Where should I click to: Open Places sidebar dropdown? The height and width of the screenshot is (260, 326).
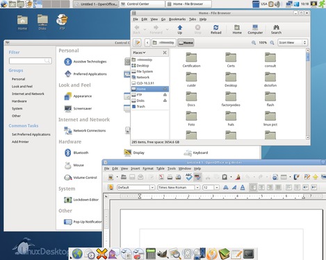pyautogui.click(x=139, y=53)
